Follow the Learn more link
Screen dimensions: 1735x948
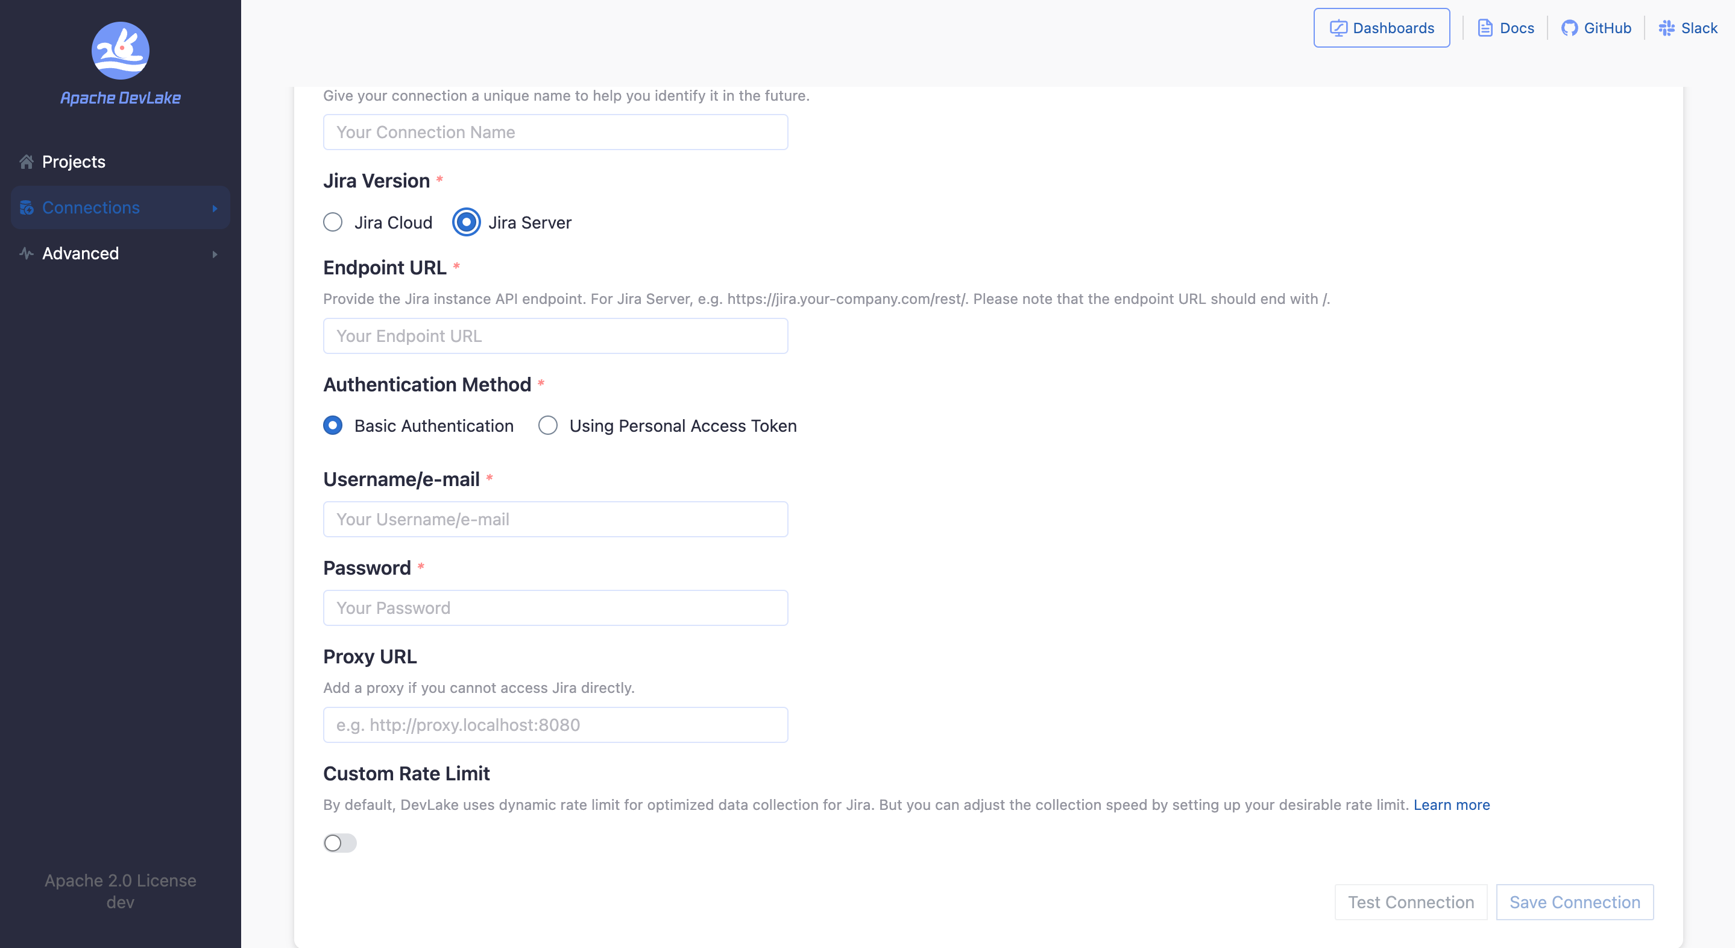[1451, 804]
